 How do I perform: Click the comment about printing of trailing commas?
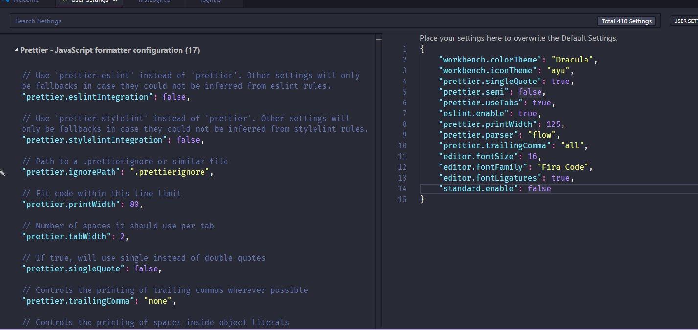point(165,290)
